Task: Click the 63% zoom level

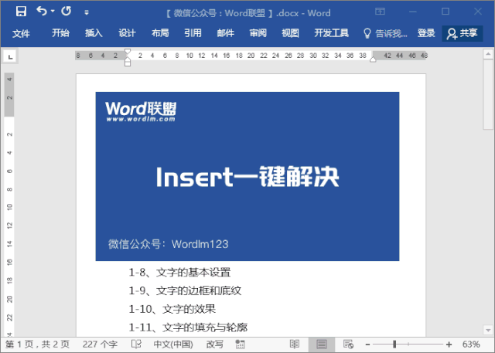Action: pyautogui.click(x=471, y=345)
